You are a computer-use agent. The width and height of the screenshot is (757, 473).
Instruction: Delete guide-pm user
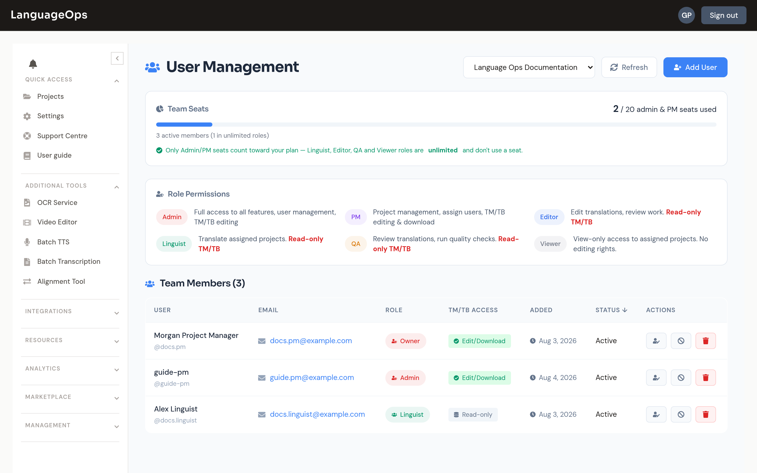[705, 378]
